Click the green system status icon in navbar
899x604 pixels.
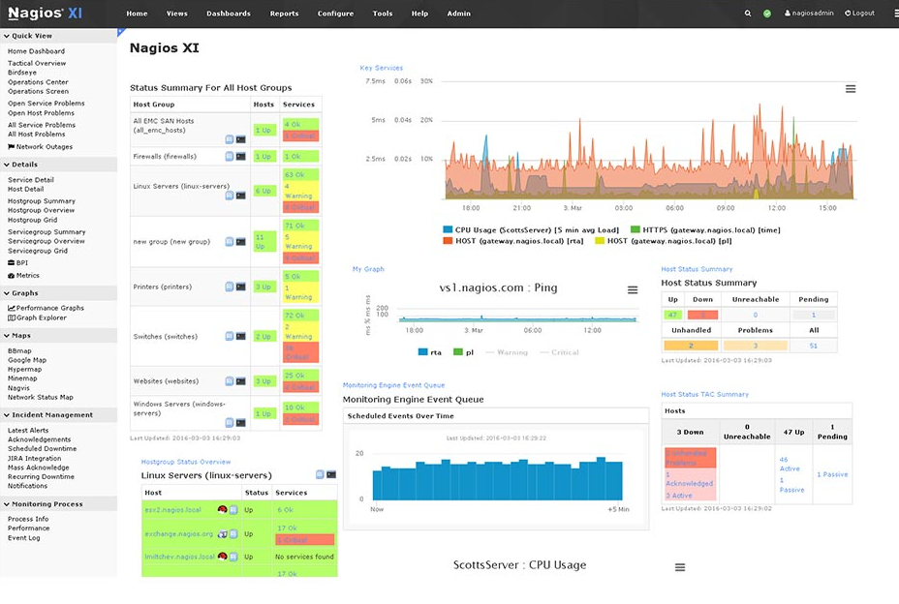pyautogui.click(x=766, y=13)
